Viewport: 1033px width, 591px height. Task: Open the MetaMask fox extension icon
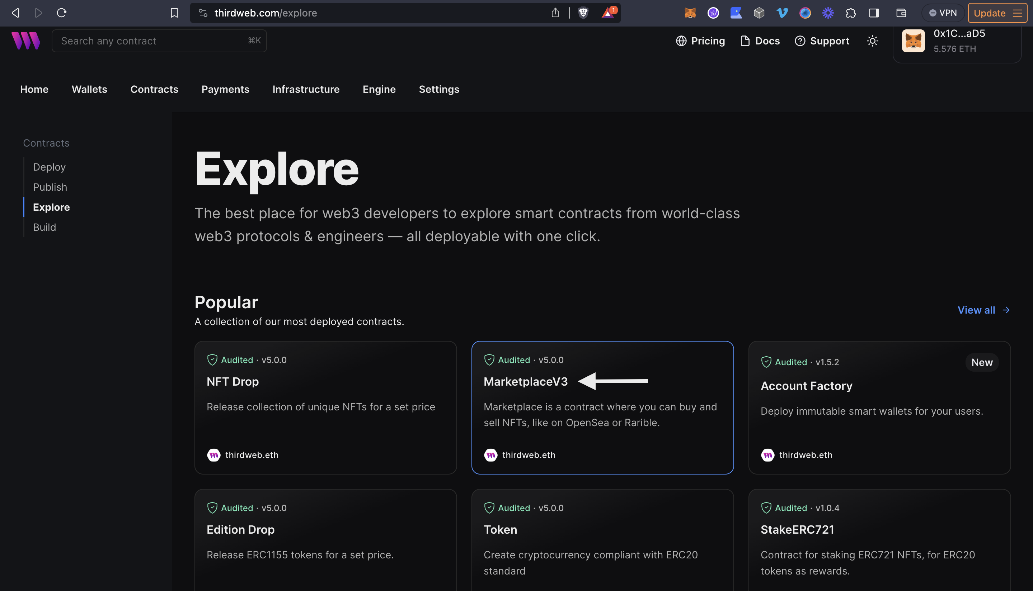690,13
